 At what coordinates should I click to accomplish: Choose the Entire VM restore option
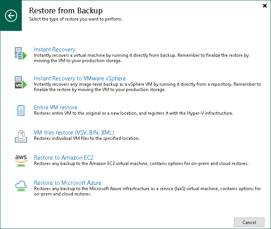tap(55, 107)
